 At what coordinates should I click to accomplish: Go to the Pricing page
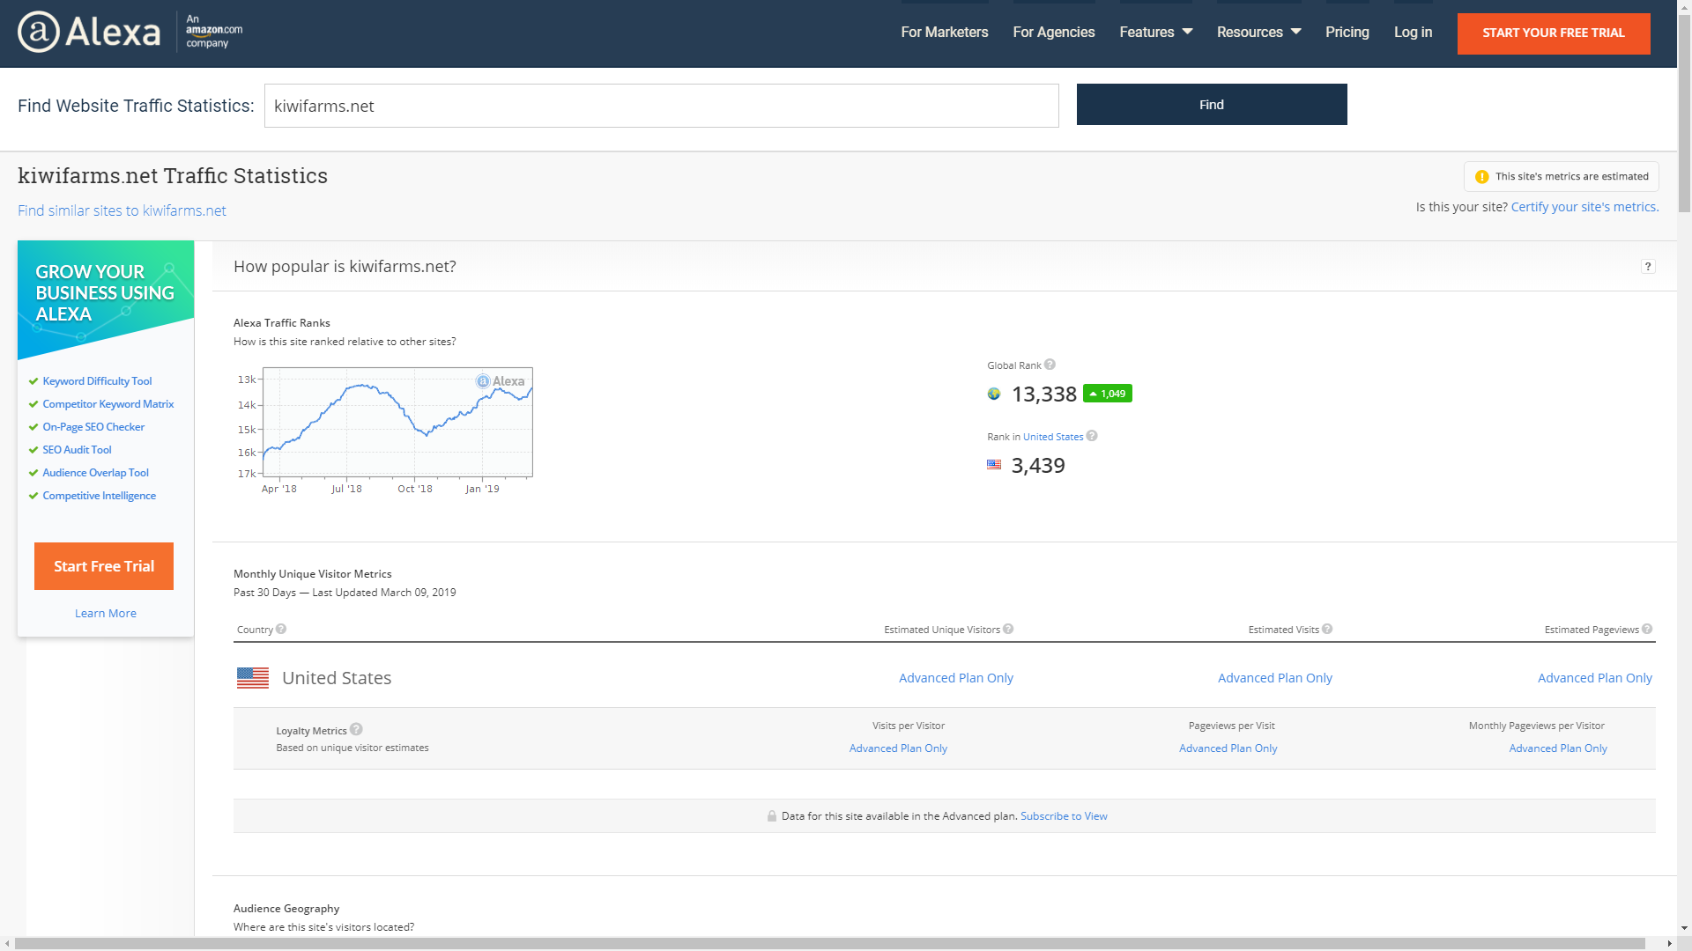pos(1347,33)
